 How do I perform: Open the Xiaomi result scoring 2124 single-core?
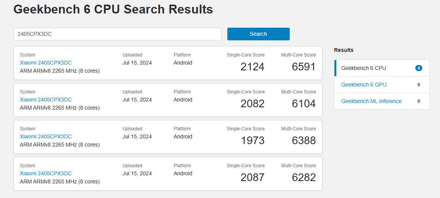[x=45, y=63]
